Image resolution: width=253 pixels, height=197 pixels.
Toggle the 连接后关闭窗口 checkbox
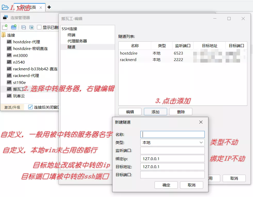click(30, 107)
